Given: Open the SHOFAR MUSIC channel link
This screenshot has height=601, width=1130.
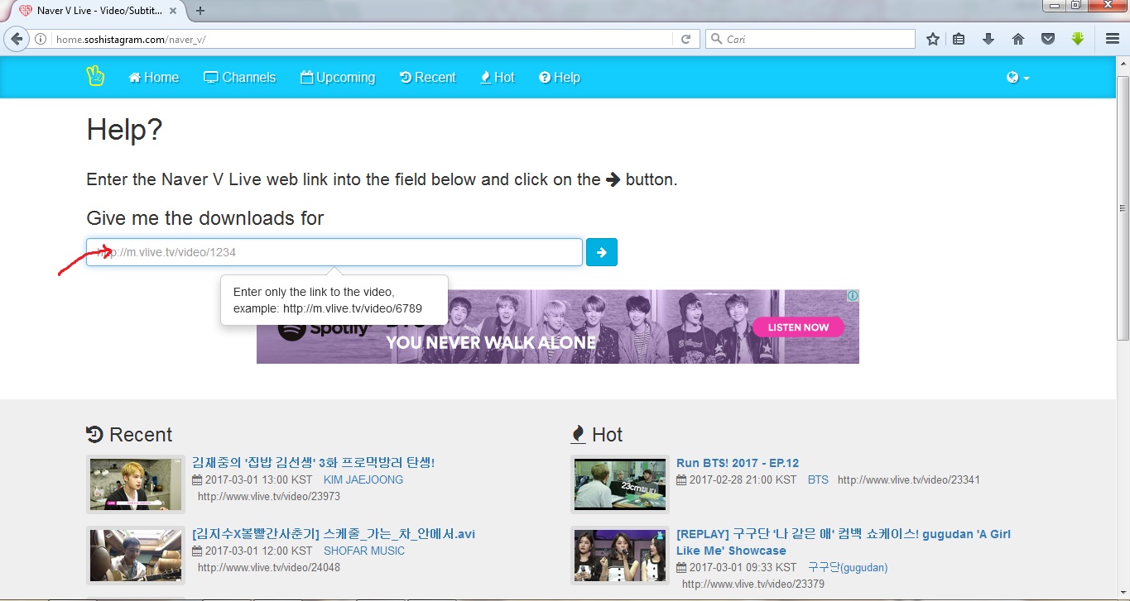Looking at the screenshot, I should [364, 551].
